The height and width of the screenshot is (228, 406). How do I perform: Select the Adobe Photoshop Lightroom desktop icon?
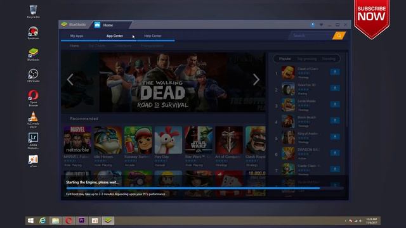33,141
